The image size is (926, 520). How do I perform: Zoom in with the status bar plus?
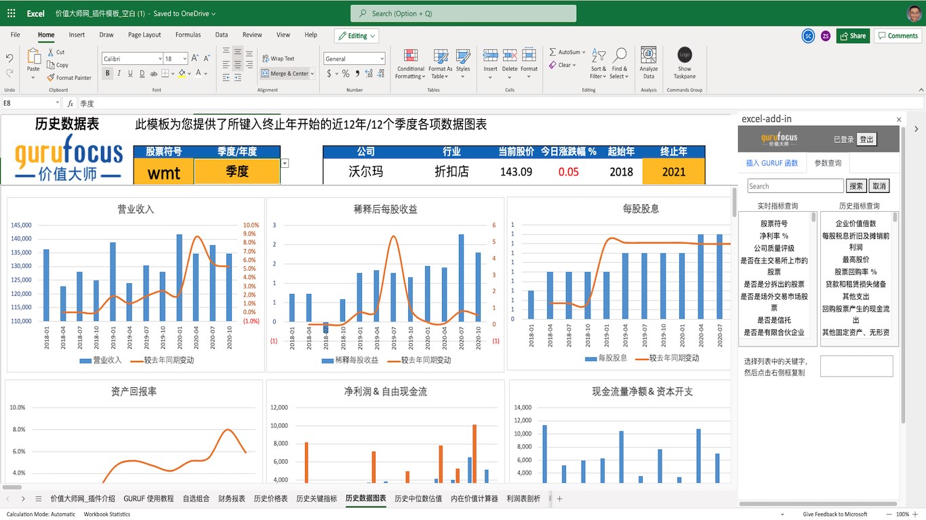coord(916,515)
